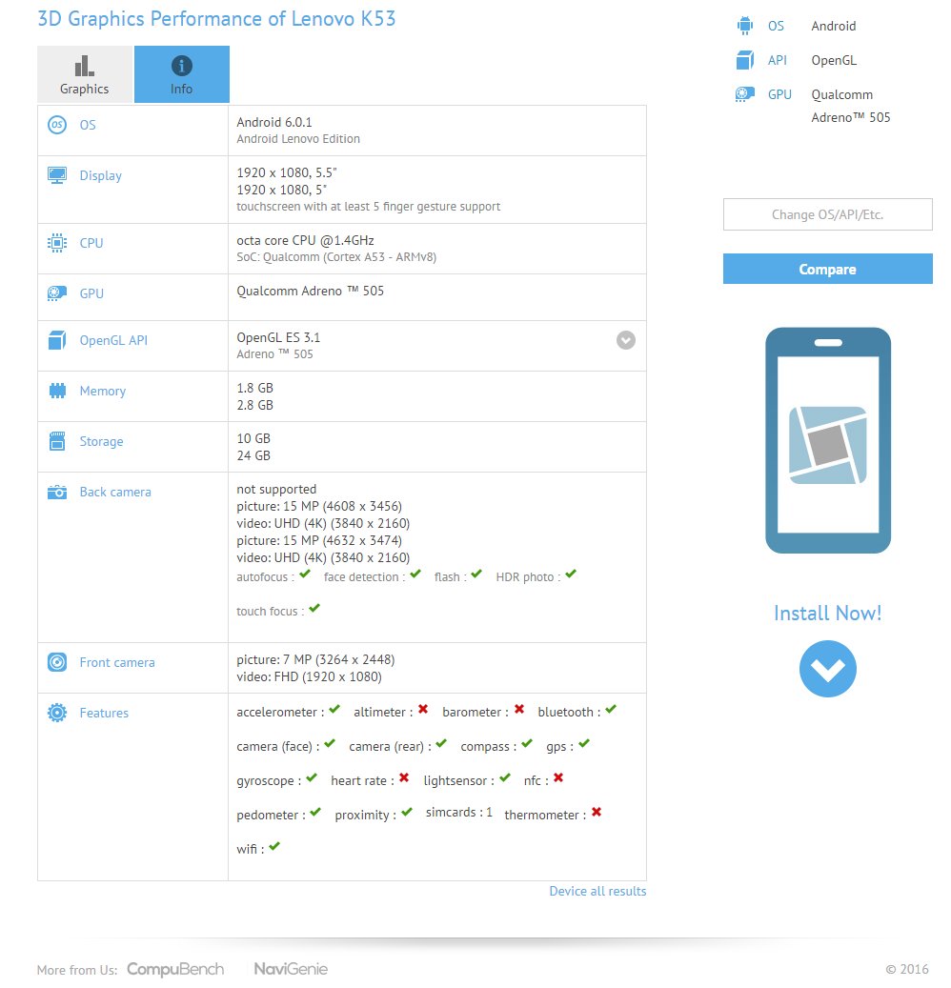
Task: Click the Front camera label
Action: tap(117, 663)
